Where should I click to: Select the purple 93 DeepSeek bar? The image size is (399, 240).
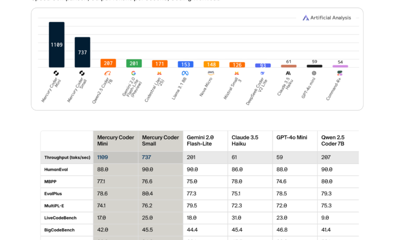tap(263, 65)
